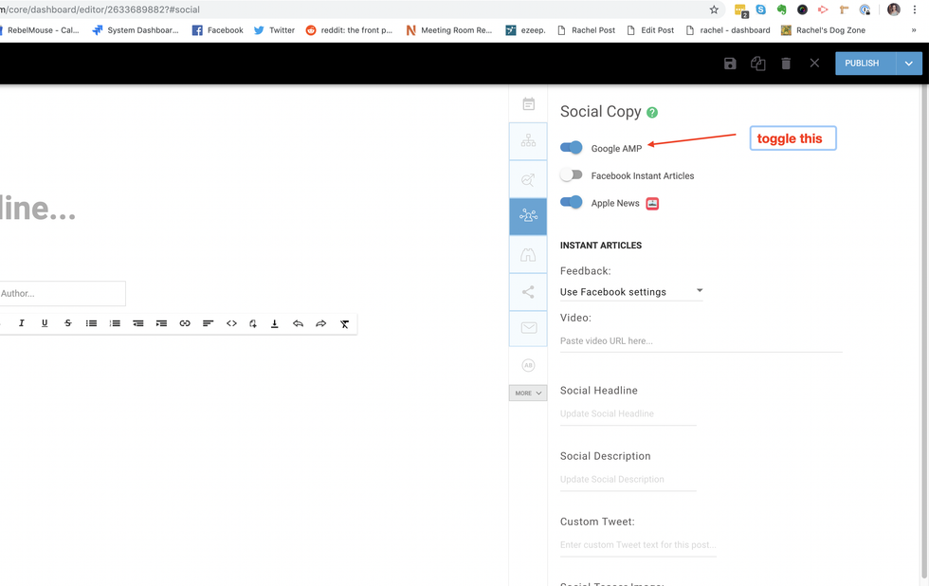This screenshot has height=586, width=929.
Task: Click the clear formatting icon
Action: tap(344, 323)
